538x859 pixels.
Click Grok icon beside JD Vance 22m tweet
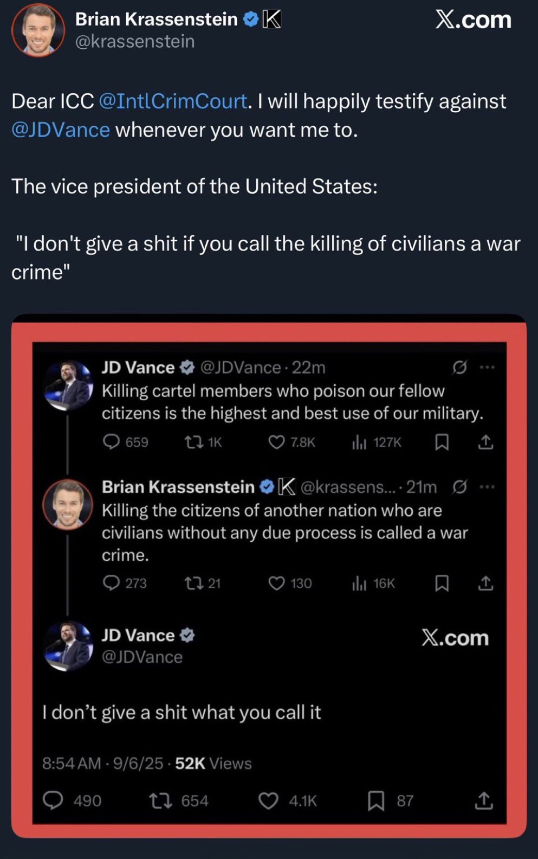click(459, 368)
